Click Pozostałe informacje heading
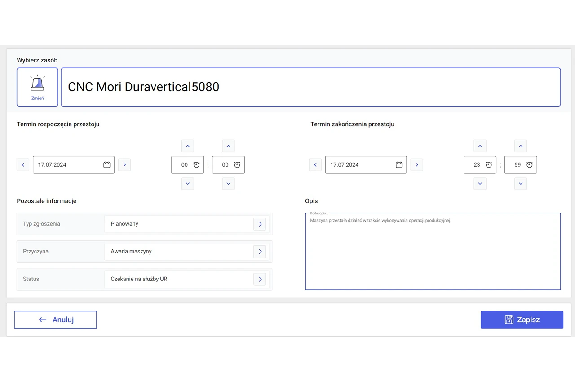 tap(47, 201)
